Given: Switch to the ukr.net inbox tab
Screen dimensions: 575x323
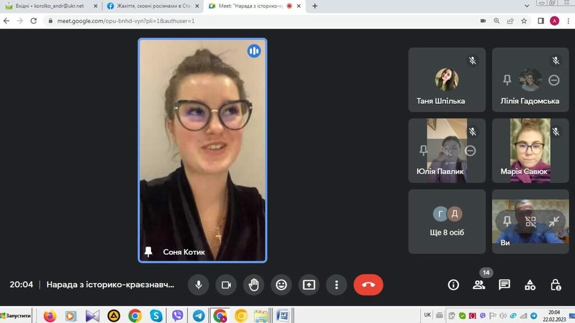Looking at the screenshot, I should click(x=49, y=6).
